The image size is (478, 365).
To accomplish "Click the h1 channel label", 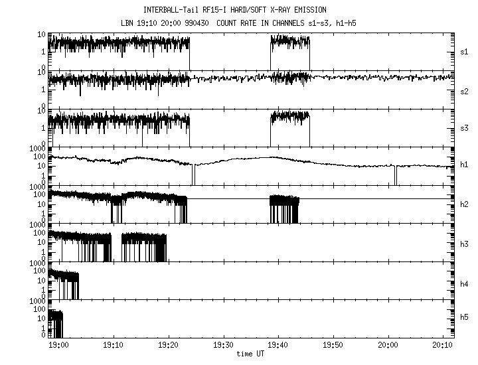I will (x=465, y=165).
